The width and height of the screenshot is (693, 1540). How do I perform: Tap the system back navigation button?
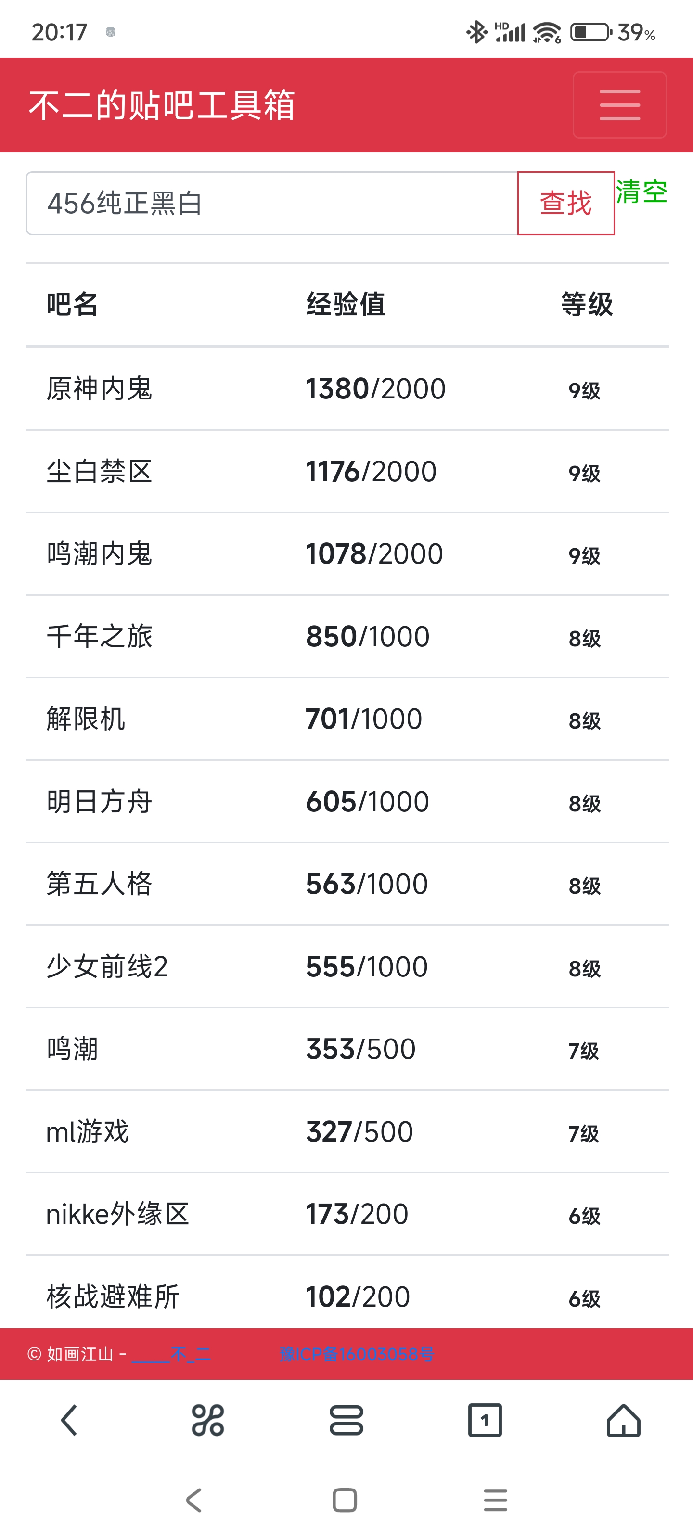click(x=194, y=1500)
